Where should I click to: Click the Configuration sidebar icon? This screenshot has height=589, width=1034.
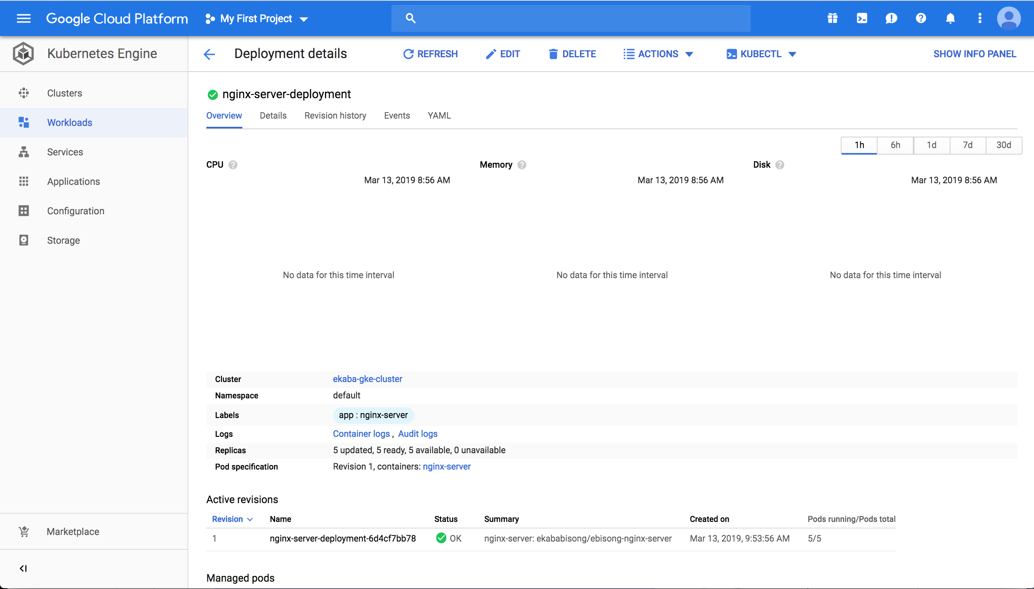(x=23, y=211)
